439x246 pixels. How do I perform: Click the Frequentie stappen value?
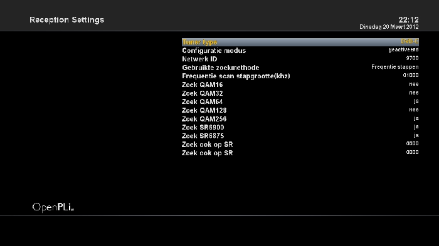click(x=394, y=67)
